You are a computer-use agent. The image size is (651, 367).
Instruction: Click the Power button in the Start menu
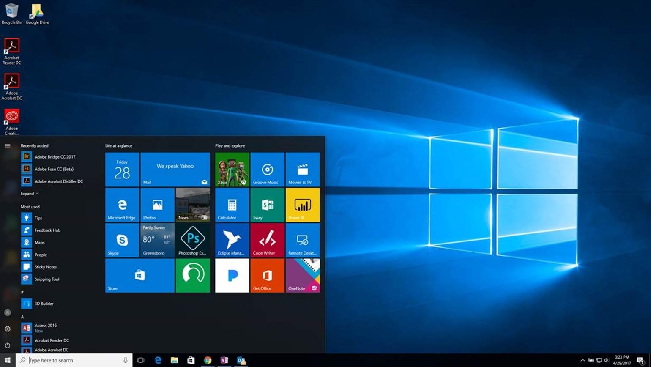point(8,345)
